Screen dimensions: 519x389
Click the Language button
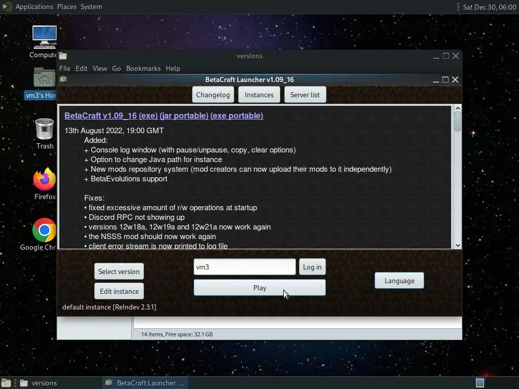click(399, 281)
